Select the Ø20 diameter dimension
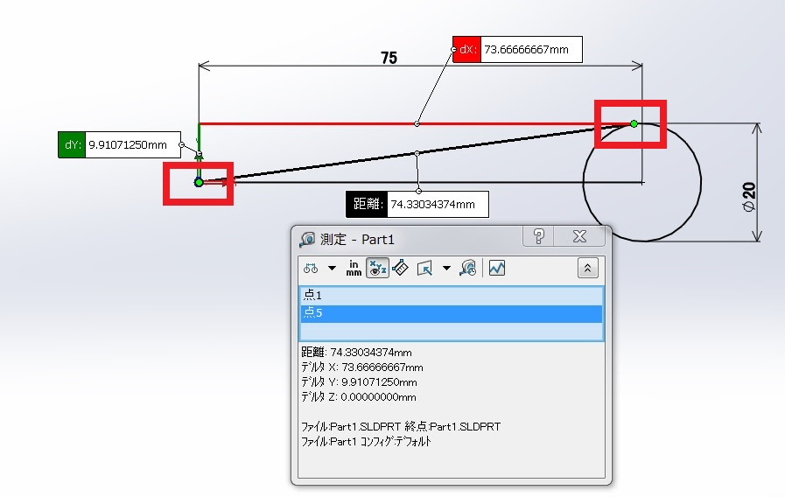This screenshot has height=497, width=785. pos(749,197)
